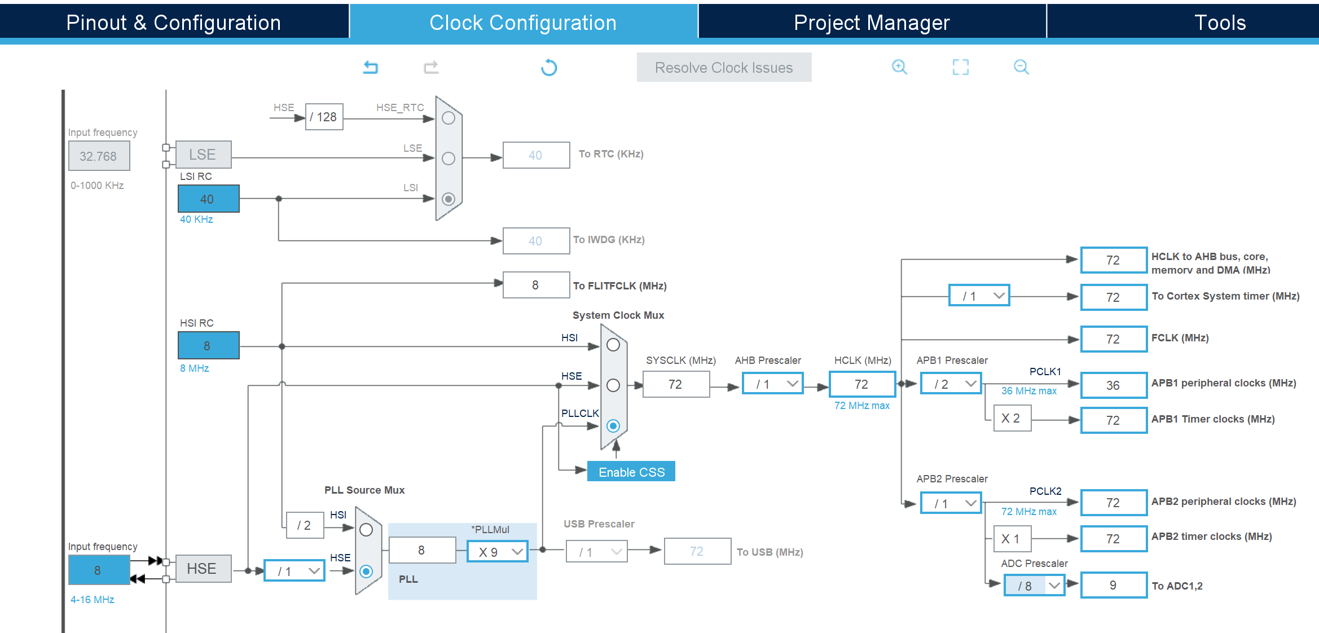Click the Enable CSS button
1319x633 pixels.
[x=631, y=472]
